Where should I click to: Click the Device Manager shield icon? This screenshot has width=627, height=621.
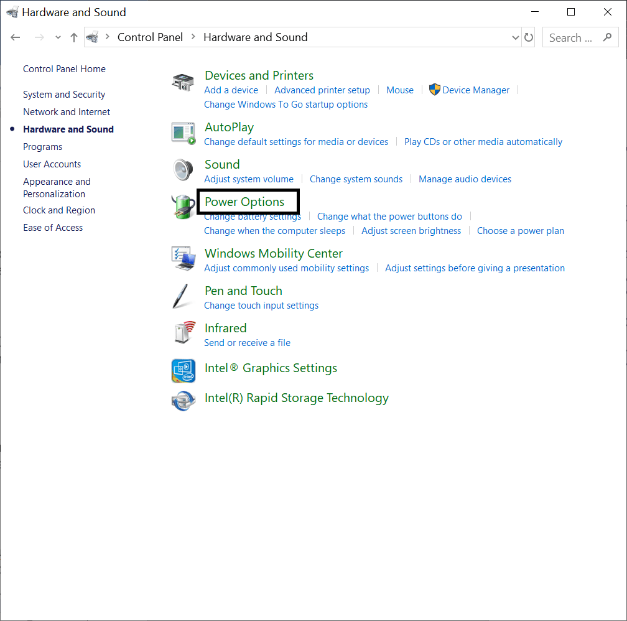(x=435, y=90)
